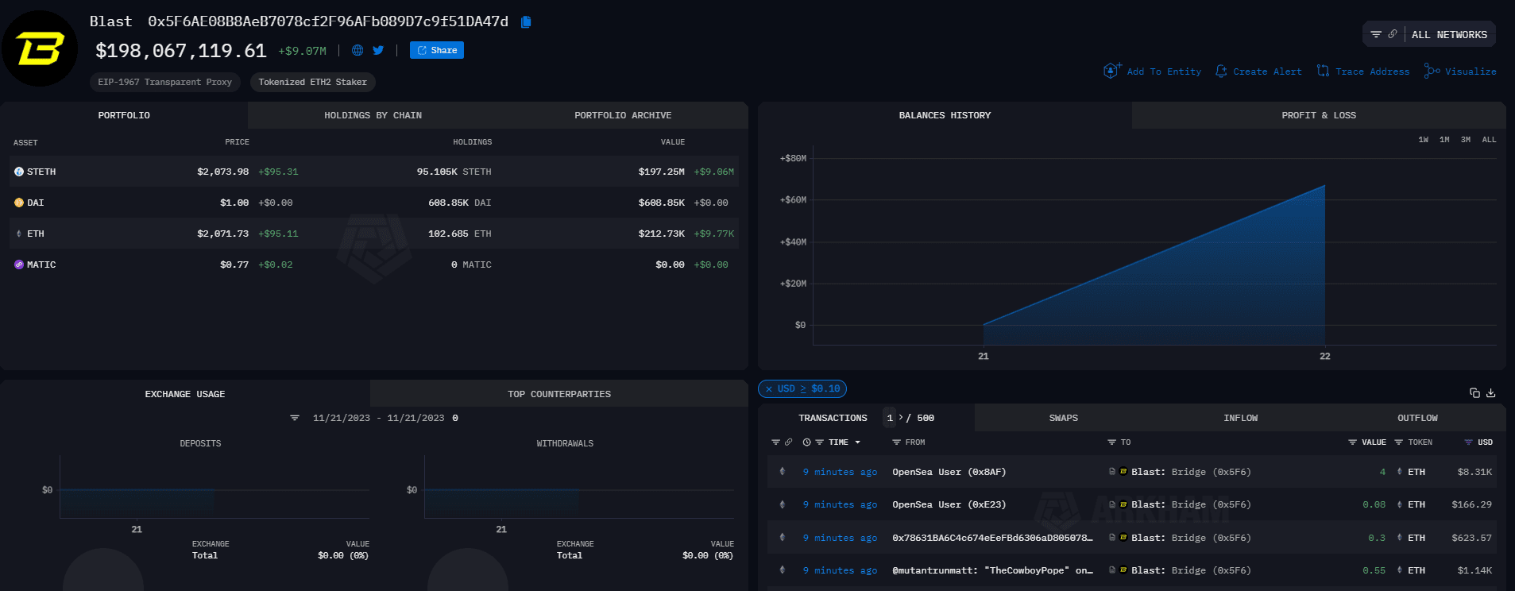Click the Blast logo in the $1.14K row
The image size is (1515, 591).
point(1123,570)
